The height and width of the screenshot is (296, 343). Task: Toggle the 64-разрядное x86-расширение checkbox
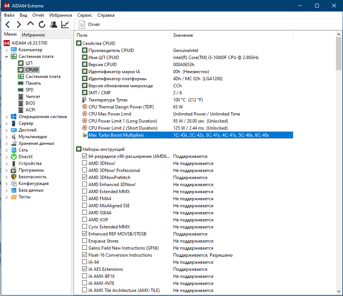click(x=85, y=156)
